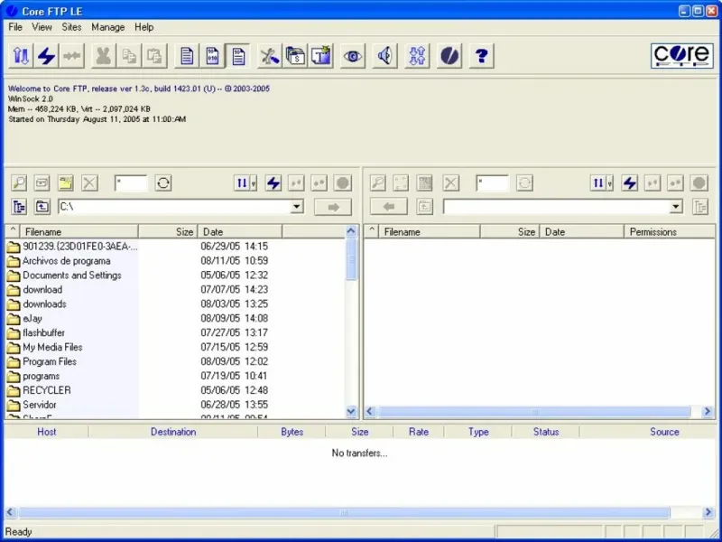
Task: Select the Archivos de programa folder
Action: (x=66, y=261)
